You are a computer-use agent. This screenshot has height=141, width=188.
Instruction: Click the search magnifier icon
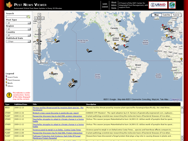29,17
